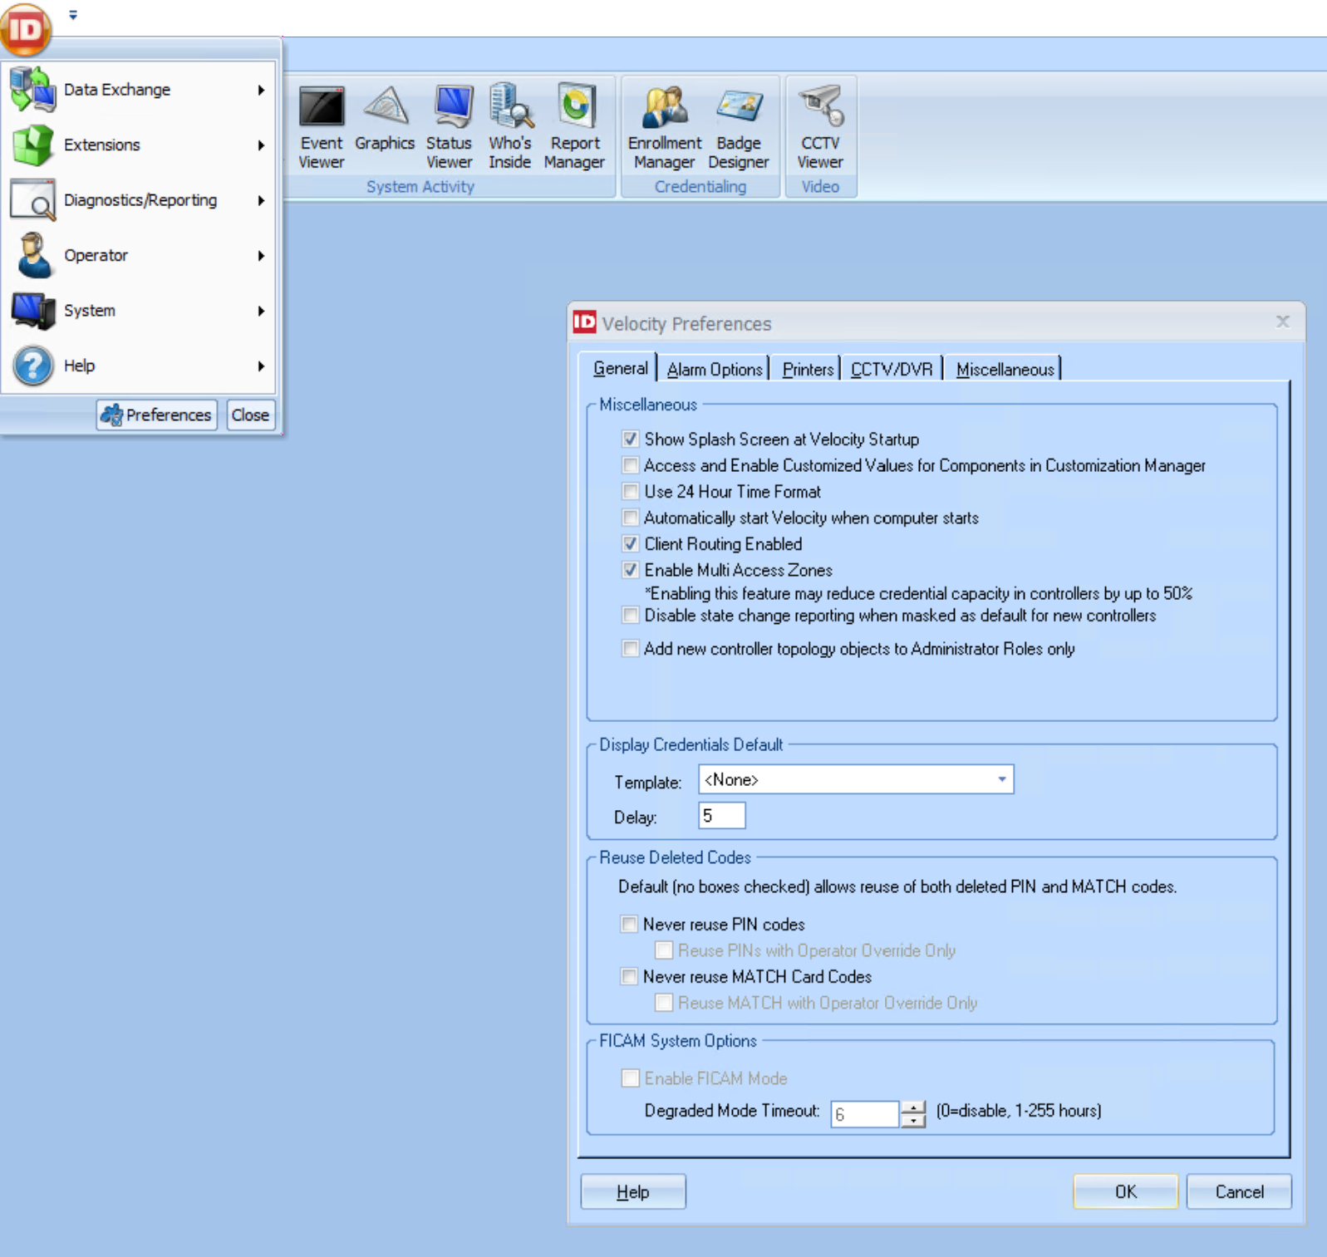The width and height of the screenshot is (1327, 1257).
Task: Enable Automatically start Velocity when computer starts
Action: point(631,518)
